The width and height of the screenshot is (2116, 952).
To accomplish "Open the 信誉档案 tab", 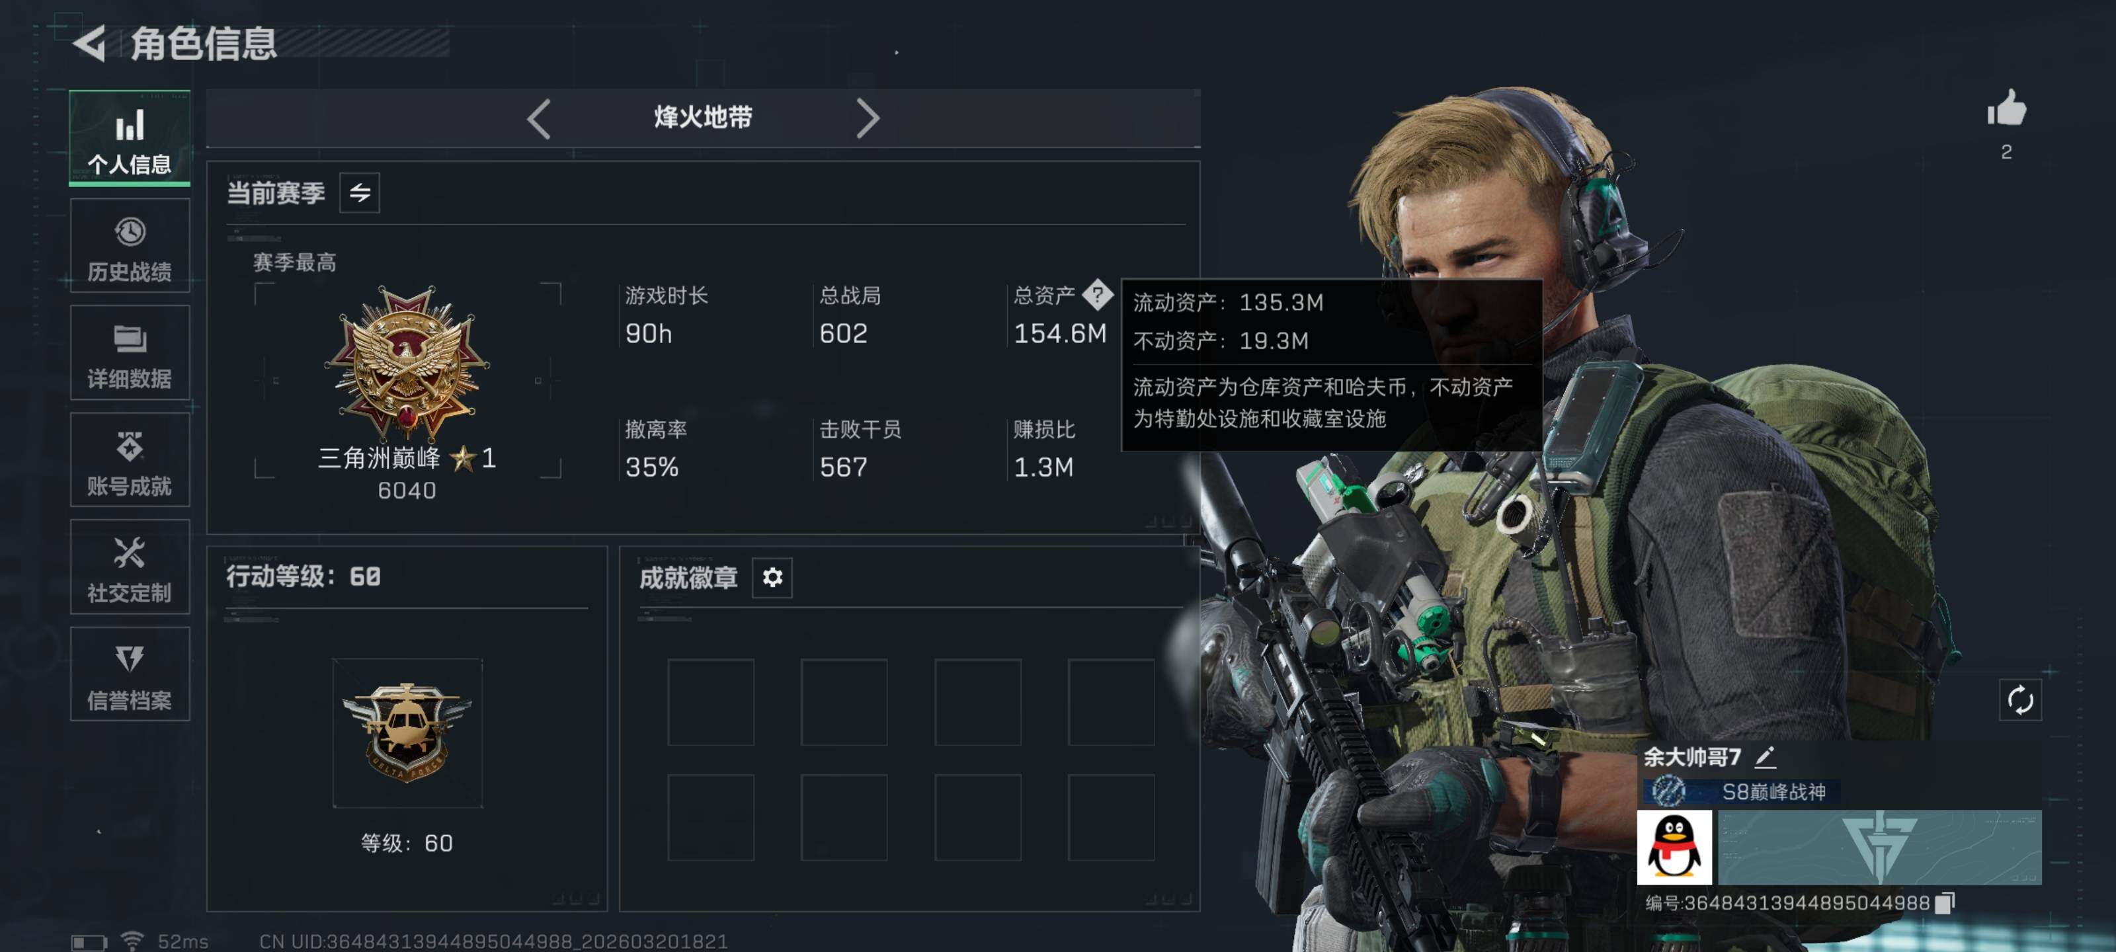I will [x=130, y=674].
